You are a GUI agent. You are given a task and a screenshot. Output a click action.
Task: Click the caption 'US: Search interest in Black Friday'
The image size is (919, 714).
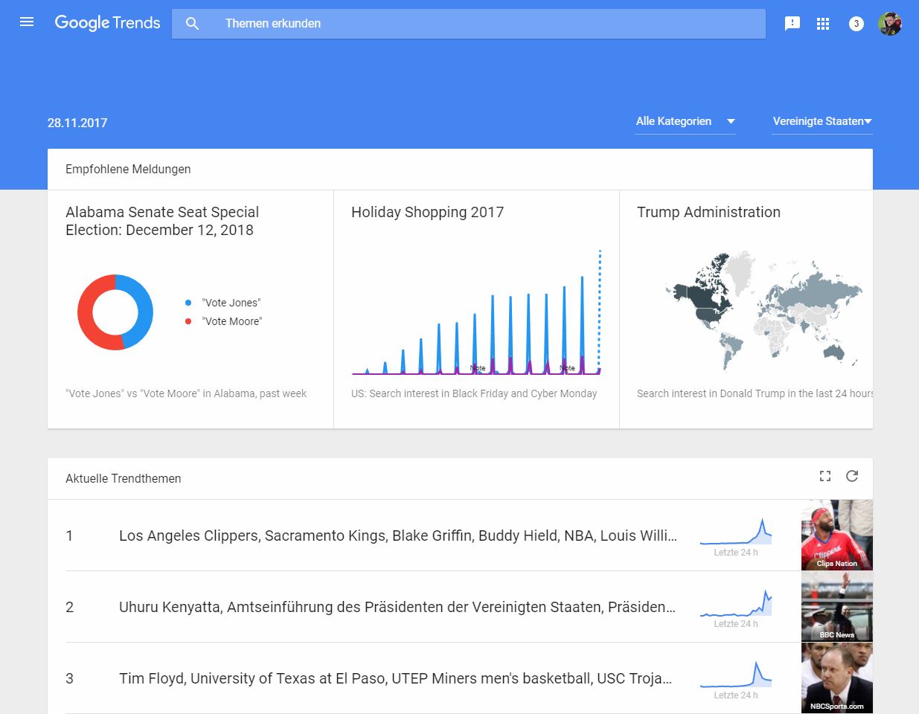pos(474,393)
